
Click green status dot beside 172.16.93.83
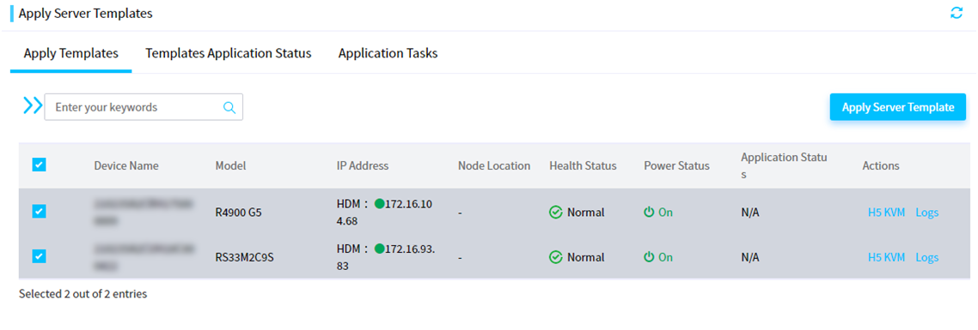[379, 249]
